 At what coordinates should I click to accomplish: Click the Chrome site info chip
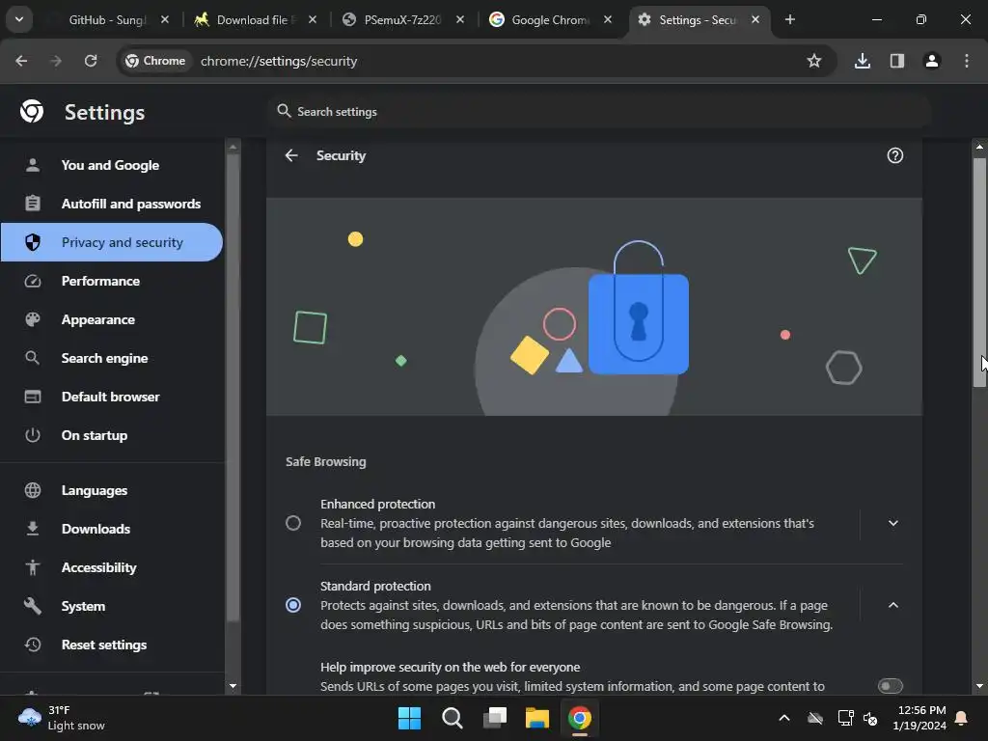(x=155, y=61)
